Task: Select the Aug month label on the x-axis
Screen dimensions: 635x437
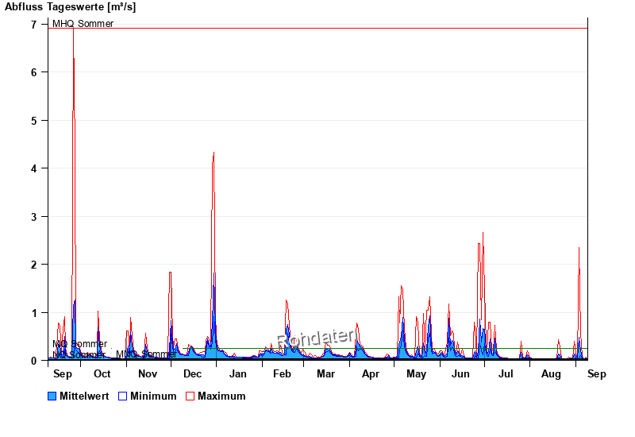Action: pyautogui.click(x=551, y=373)
